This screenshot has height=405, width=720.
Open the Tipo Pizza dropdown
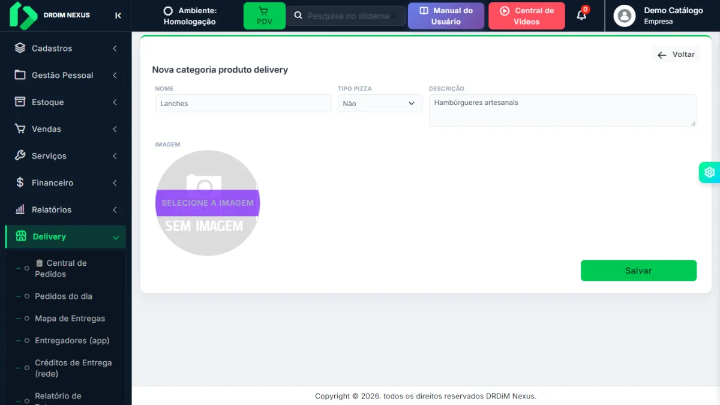380,103
